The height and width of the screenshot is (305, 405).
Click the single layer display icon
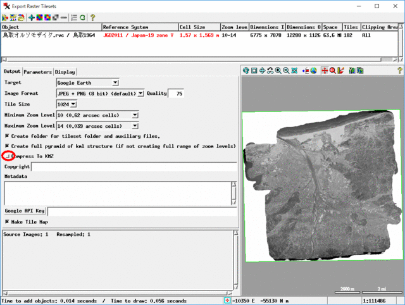point(352,70)
